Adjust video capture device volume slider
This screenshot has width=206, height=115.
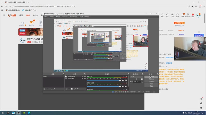click(104, 87)
